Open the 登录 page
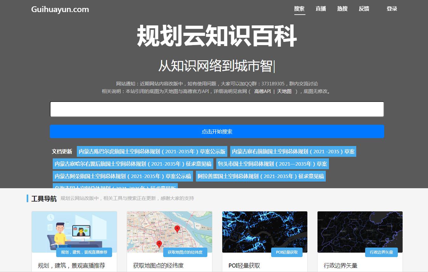428x272 pixels. 391,9
